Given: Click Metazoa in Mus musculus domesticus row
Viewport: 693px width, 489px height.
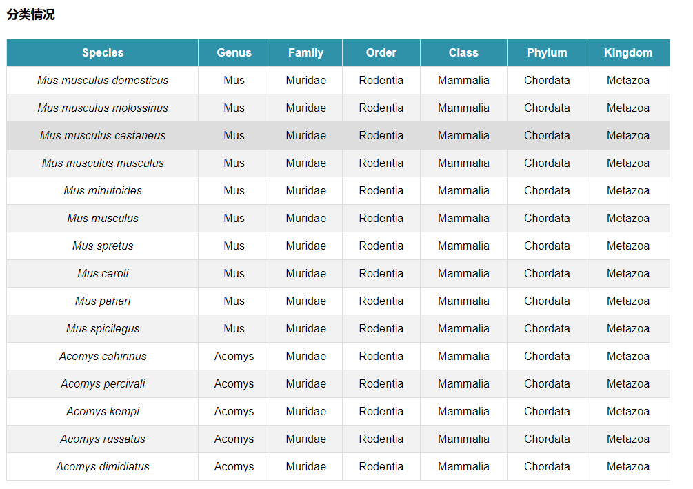Looking at the screenshot, I should [x=628, y=81].
